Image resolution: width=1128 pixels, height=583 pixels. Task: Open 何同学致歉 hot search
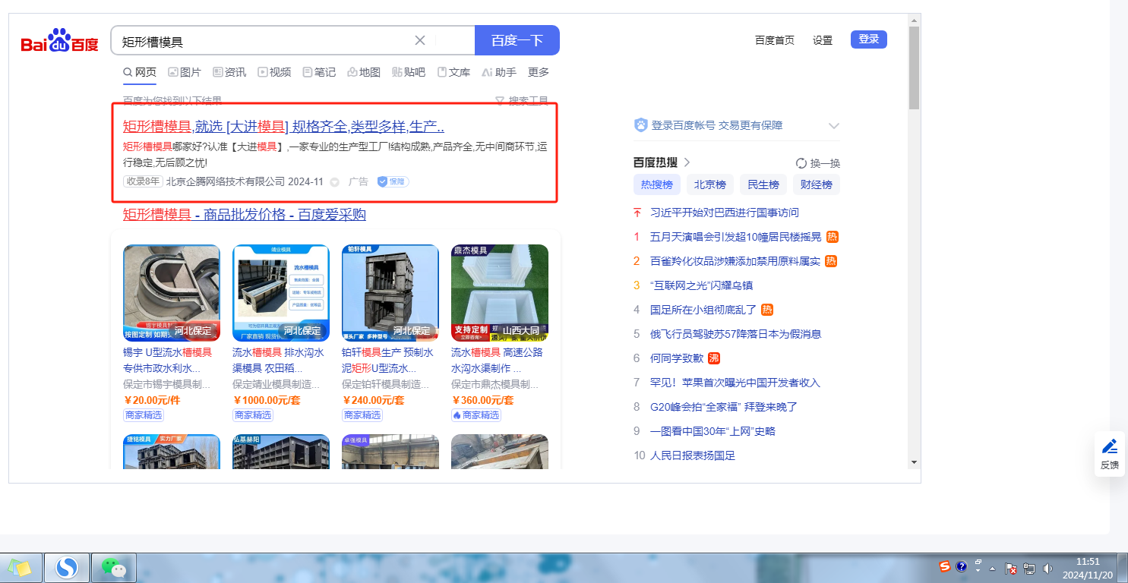[678, 358]
